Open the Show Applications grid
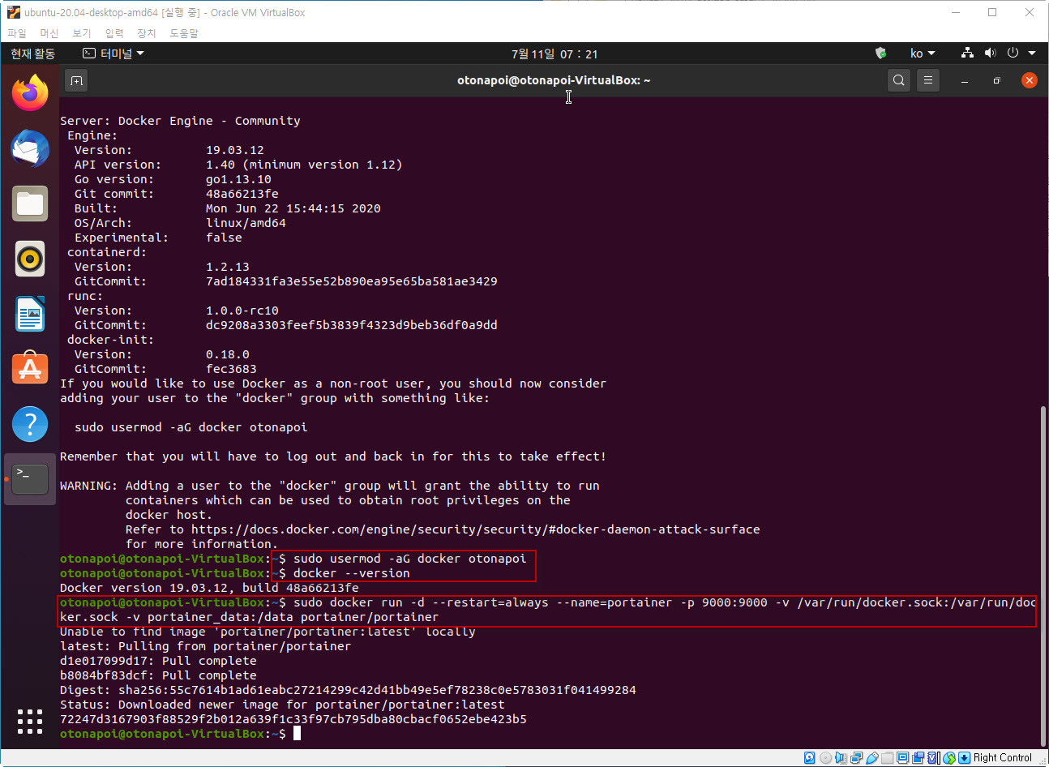The height and width of the screenshot is (767, 1049). (x=30, y=721)
